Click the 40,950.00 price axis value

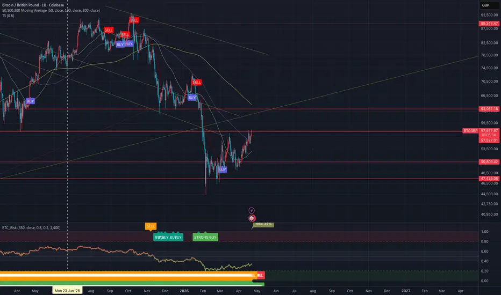pyautogui.click(x=489, y=215)
